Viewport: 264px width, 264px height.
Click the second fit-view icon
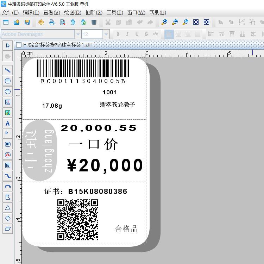pos(206,22)
